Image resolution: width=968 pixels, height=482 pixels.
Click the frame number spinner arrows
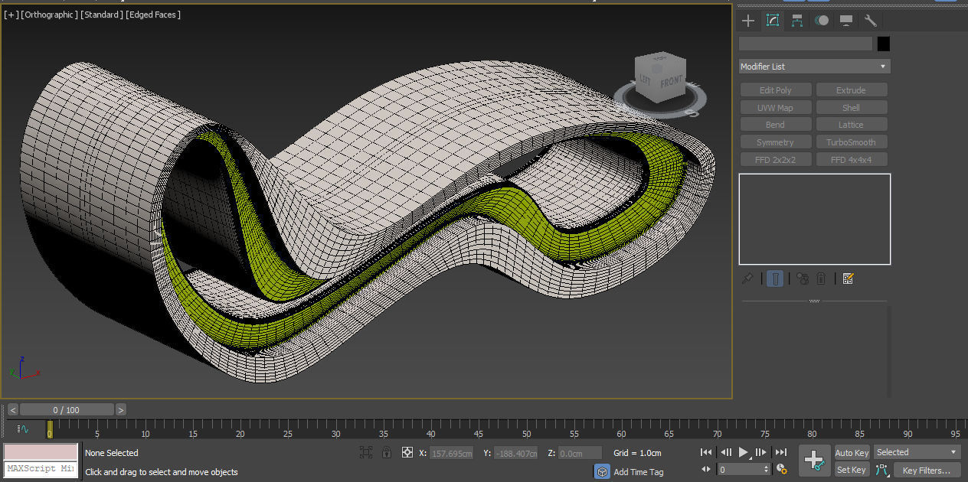pos(767,470)
